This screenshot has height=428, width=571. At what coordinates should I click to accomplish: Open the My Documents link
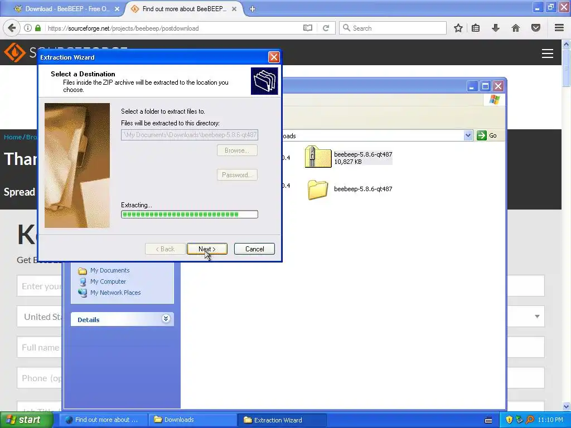point(110,270)
